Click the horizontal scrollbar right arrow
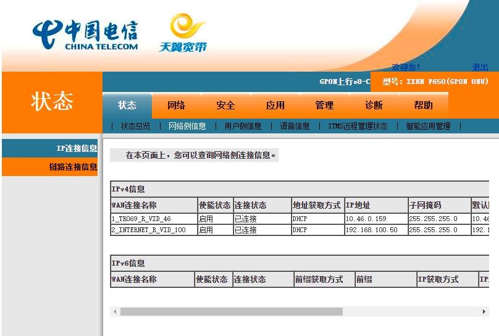 click(484, 312)
